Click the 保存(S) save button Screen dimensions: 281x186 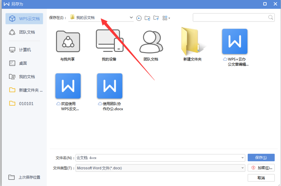tap(261, 158)
